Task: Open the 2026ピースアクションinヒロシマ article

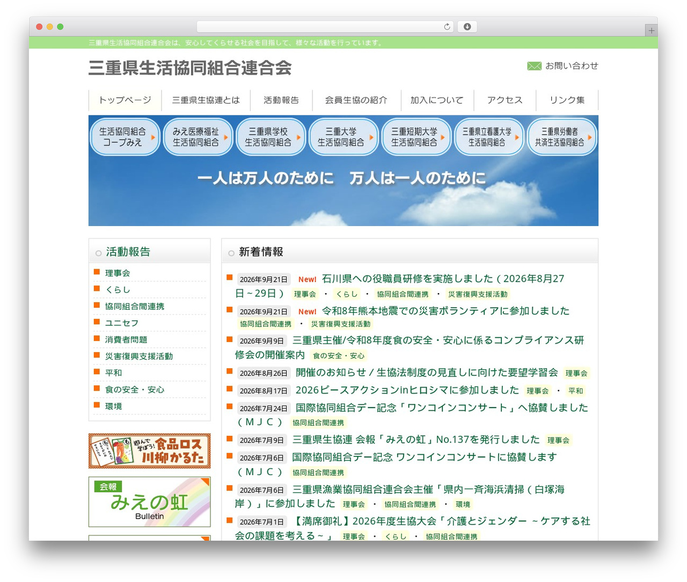Action: click(407, 390)
